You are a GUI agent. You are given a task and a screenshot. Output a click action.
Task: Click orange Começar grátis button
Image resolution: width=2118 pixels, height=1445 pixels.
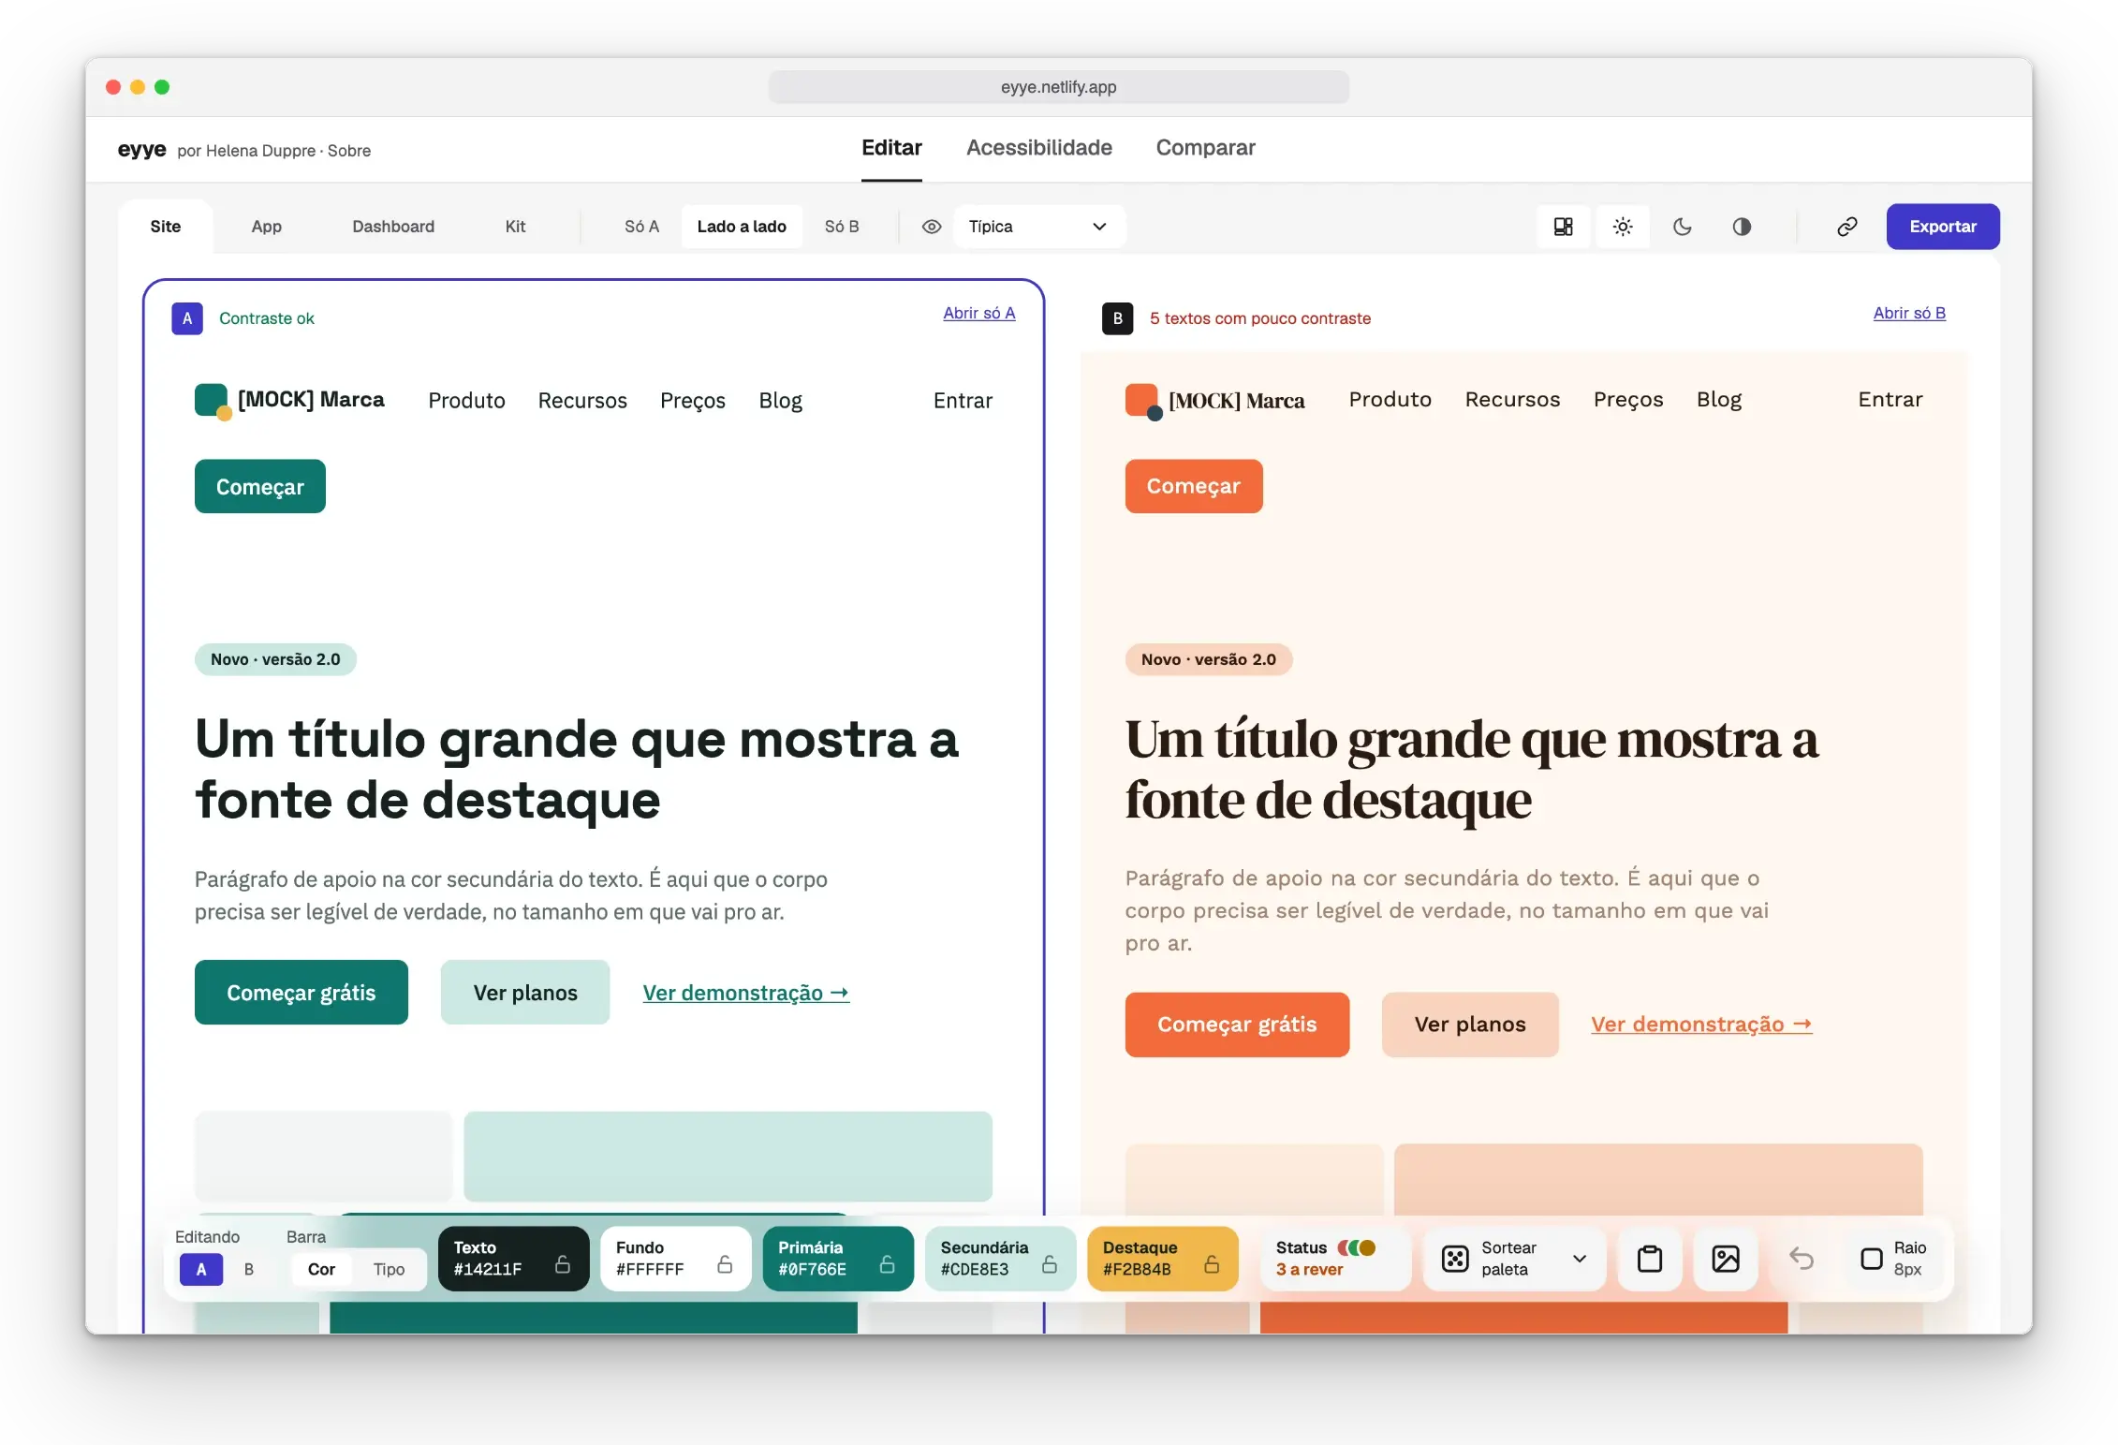tap(1237, 1025)
